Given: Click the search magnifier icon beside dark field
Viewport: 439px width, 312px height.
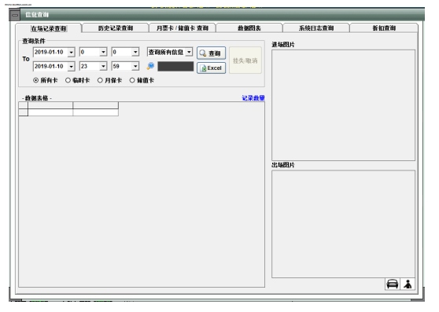Looking at the screenshot, I should click(x=150, y=66).
